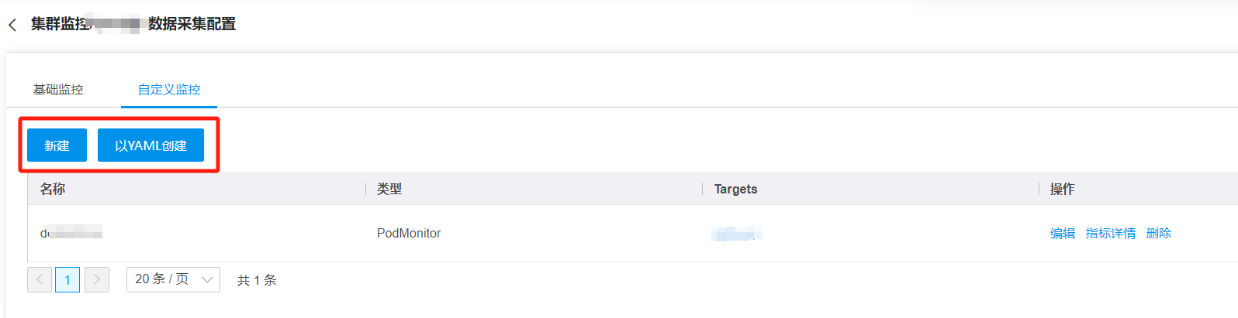Screen dimensions: 1238x318
Task: Select page number 1 in pagination
Action: click(67, 279)
